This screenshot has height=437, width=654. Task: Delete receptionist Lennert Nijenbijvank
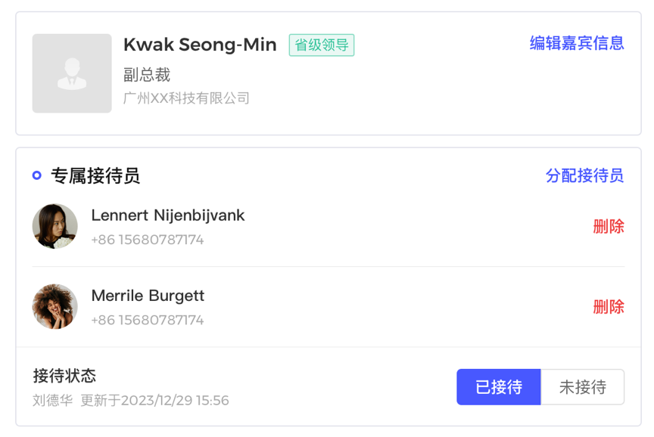609,227
